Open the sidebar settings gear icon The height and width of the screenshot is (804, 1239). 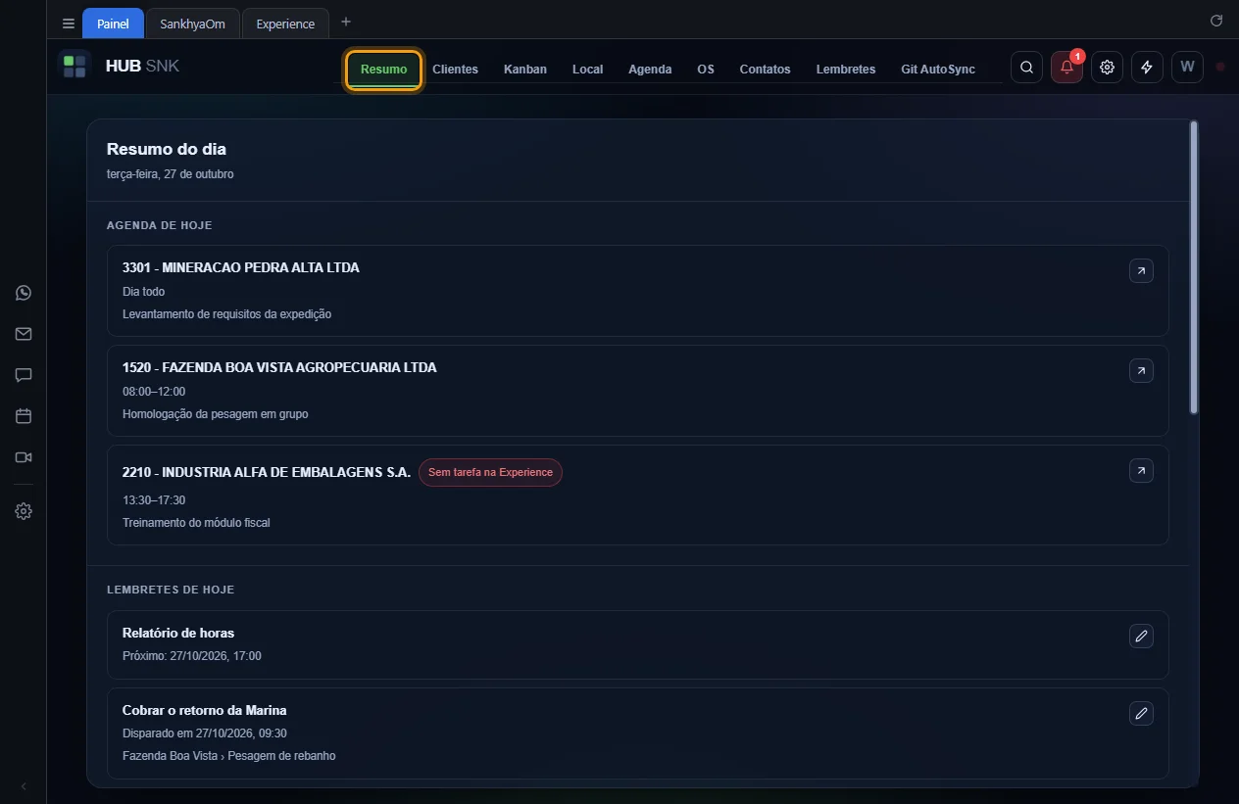(24, 511)
